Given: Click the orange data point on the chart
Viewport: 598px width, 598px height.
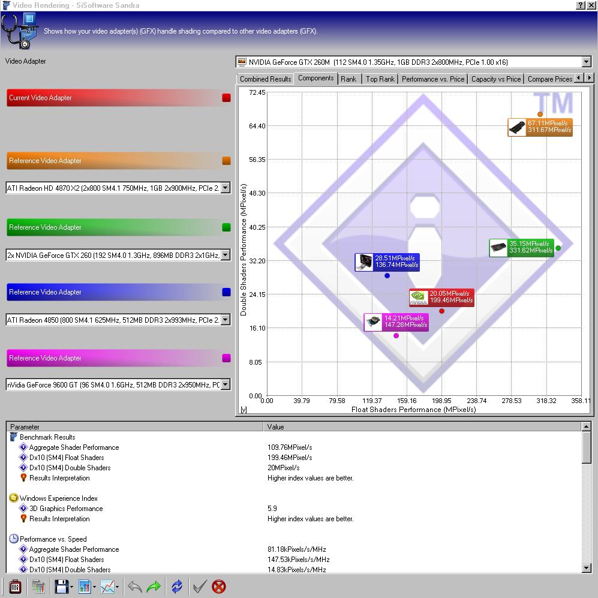Looking at the screenshot, I should (540, 114).
